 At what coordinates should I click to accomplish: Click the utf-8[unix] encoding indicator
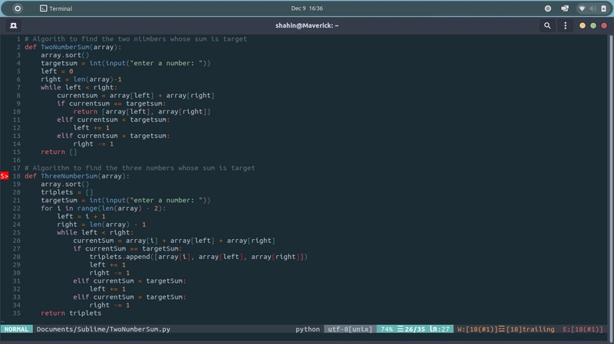349,329
